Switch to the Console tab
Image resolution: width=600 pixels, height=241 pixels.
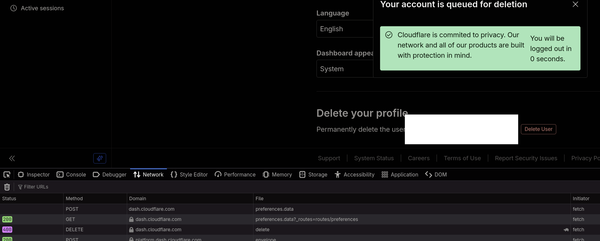(x=71, y=174)
